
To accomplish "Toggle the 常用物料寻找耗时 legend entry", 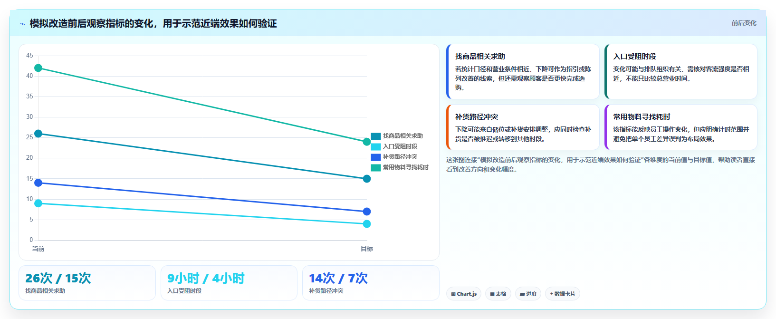I will tap(400, 167).
